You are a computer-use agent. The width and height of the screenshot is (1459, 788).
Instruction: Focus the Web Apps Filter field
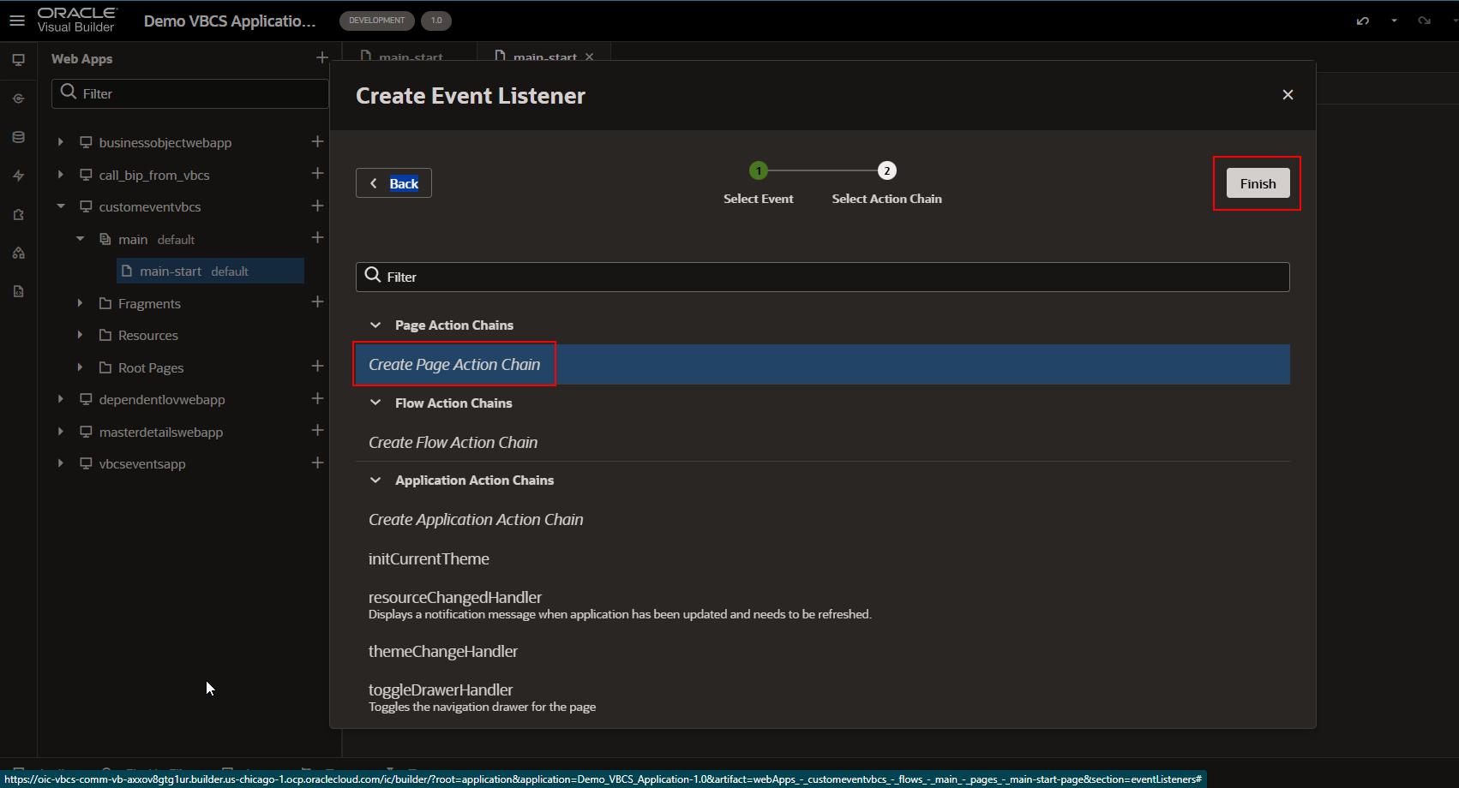tap(190, 93)
